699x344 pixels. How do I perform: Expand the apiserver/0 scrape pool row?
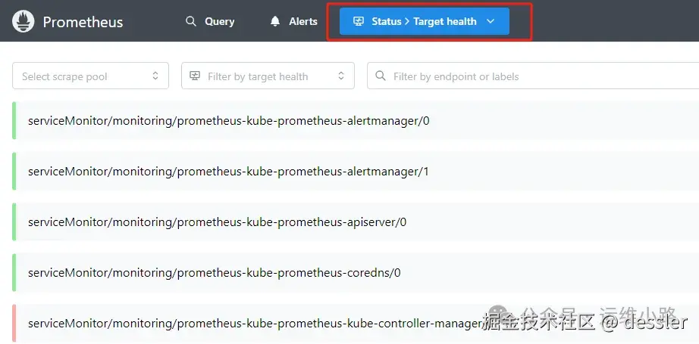point(217,222)
